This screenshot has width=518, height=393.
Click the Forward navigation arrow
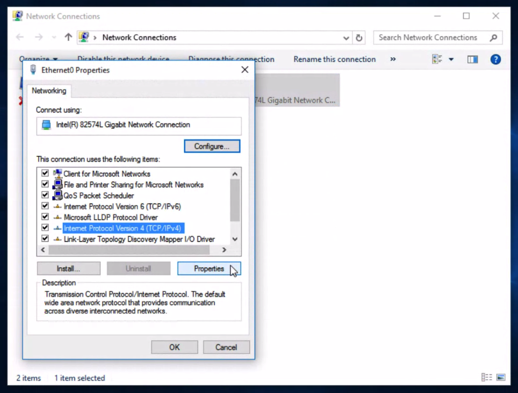coord(39,38)
